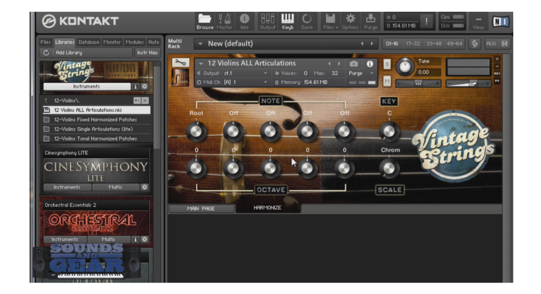Open the MAIN PAGE tab

pyautogui.click(x=201, y=208)
